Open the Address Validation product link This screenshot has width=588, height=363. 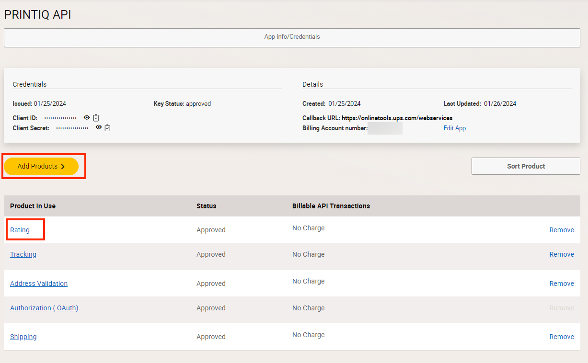(39, 284)
